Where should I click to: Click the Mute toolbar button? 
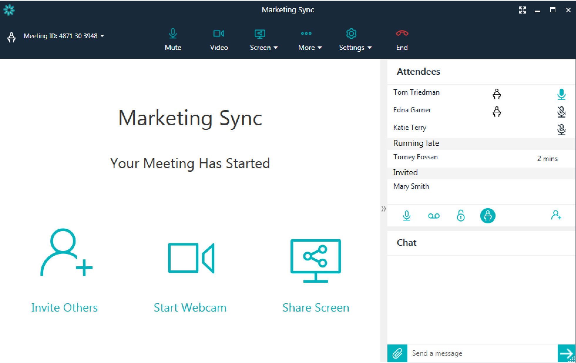(x=173, y=40)
